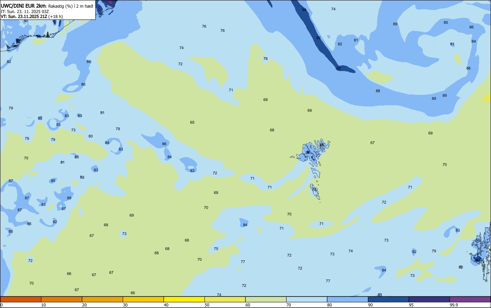Click the 70–80% pale blue legend swatch

(306, 299)
